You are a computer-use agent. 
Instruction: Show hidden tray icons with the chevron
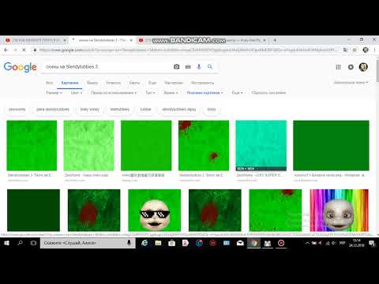pos(307,243)
